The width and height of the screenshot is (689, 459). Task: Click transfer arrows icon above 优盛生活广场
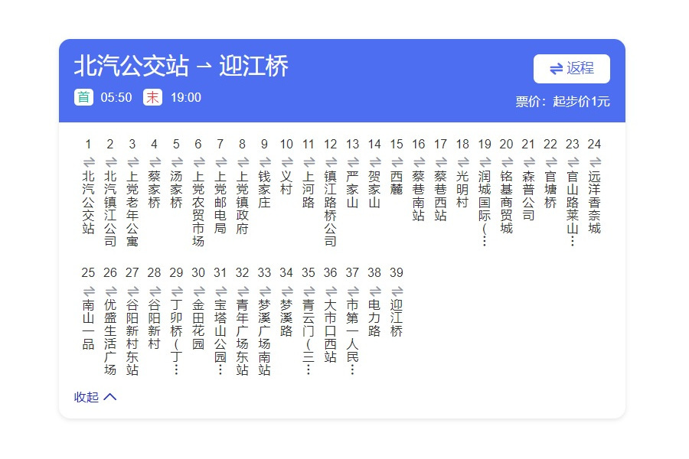coord(111,291)
